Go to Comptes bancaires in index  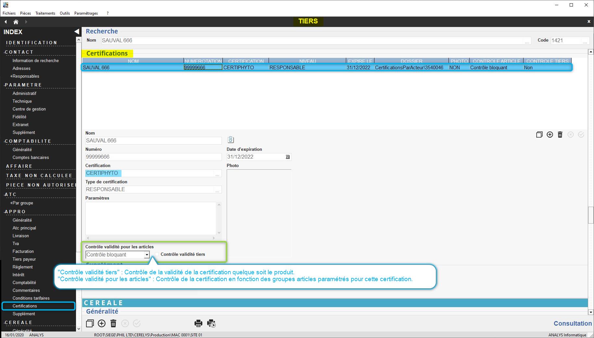(31, 157)
